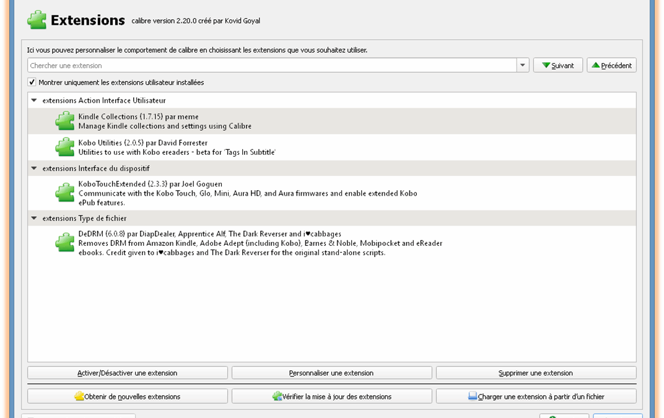The image size is (664, 418).
Task: Click the green Extensions puzzle icon in header
Action: [37, 20]
